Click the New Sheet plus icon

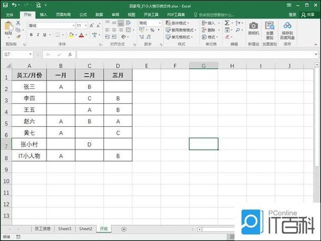point(124,229)
